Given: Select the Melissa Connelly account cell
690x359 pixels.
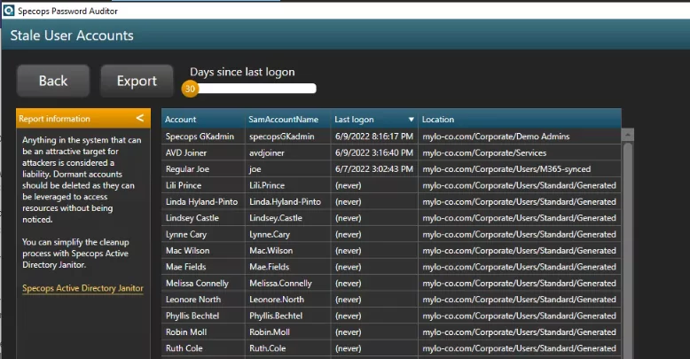Looking at the screenshot, I should pos(203,283).
